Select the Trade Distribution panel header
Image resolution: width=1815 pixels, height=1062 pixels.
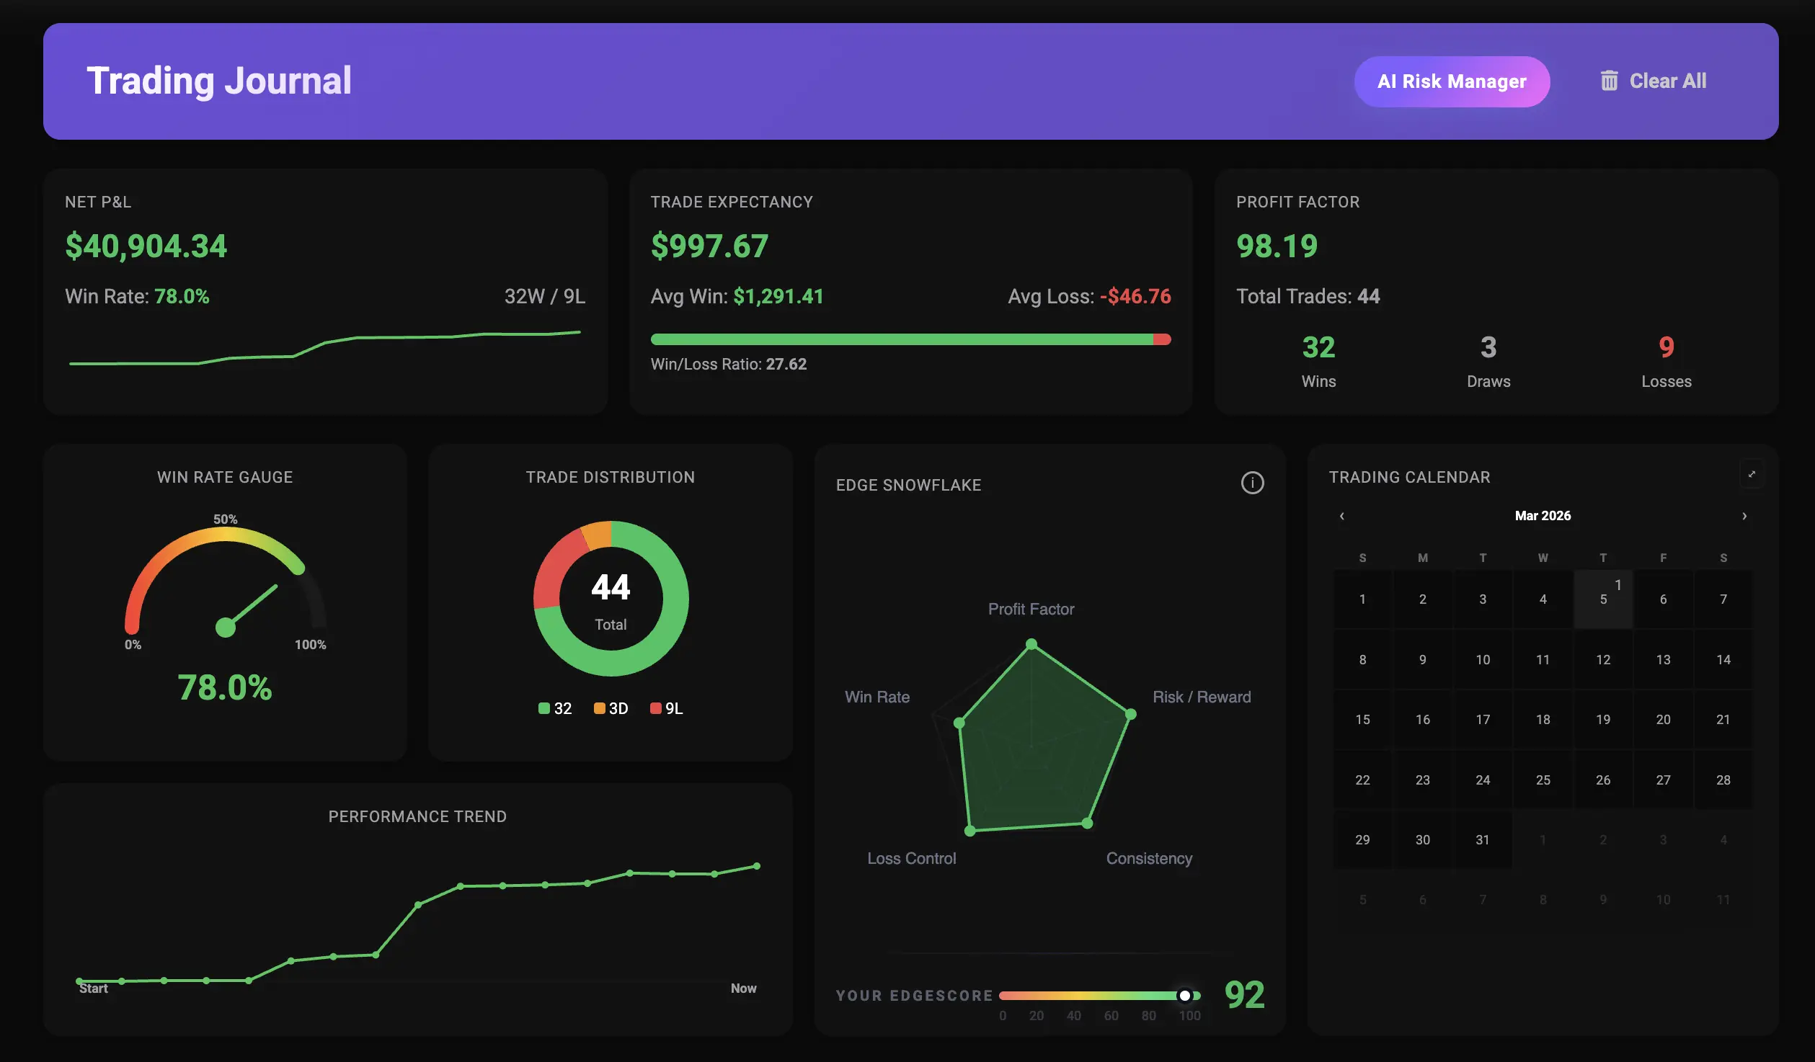coord(611,476)
